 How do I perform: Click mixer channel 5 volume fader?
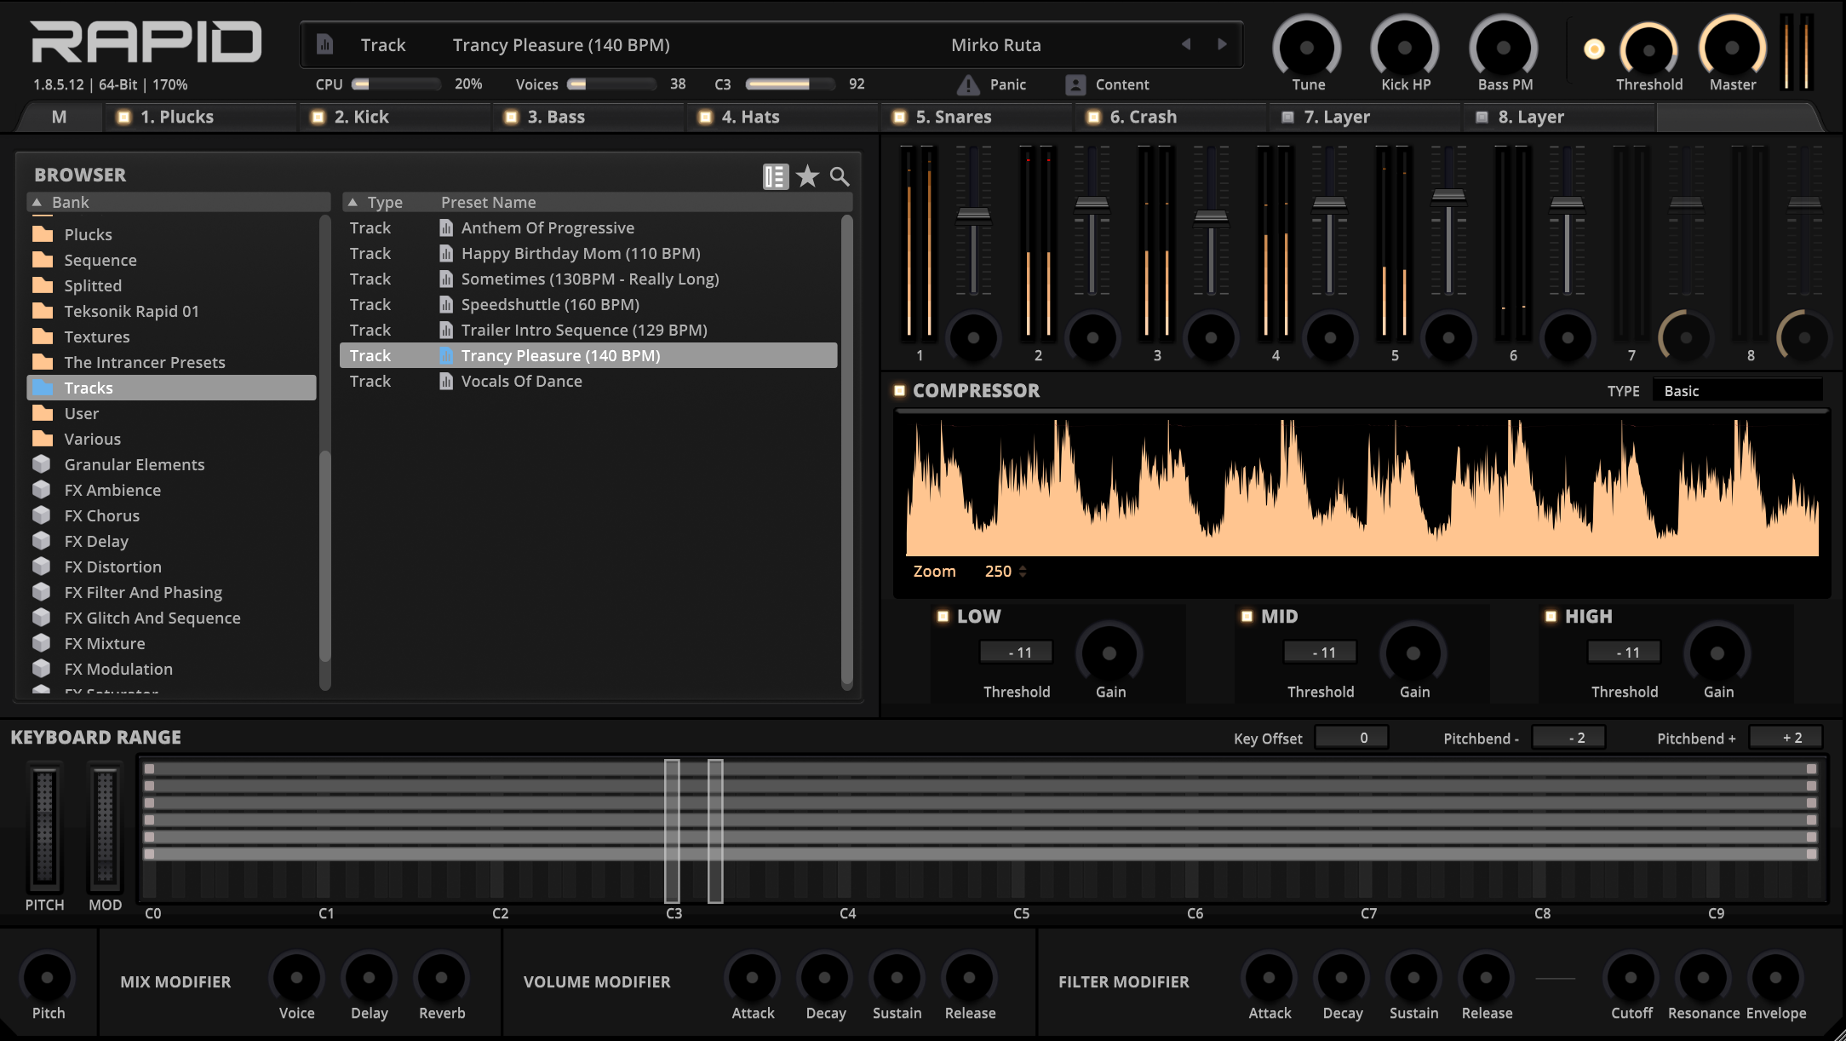point(1448,197)
